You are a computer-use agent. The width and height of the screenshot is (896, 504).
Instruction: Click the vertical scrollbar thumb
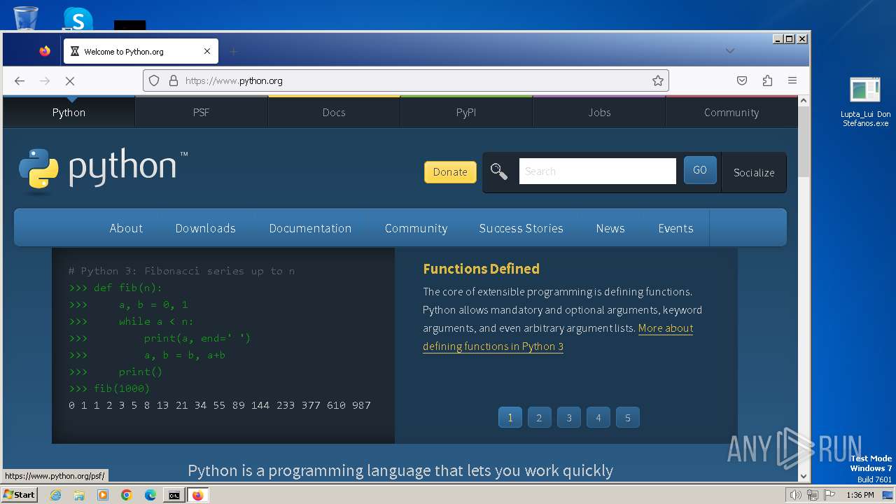click(804, 142)
